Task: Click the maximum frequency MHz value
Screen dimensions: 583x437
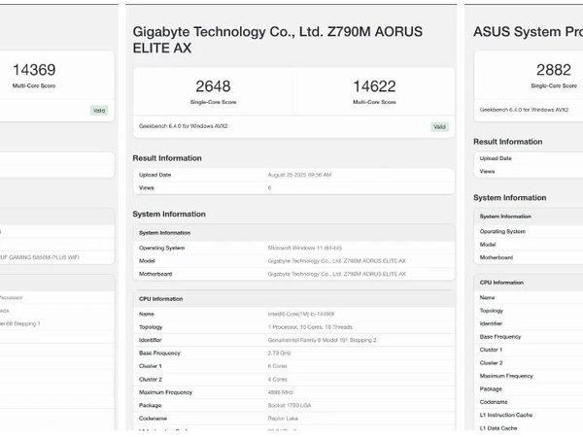Action: pos(281,392)
